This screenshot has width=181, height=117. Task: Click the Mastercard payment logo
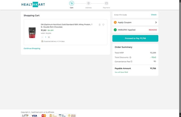pos(44,116)
